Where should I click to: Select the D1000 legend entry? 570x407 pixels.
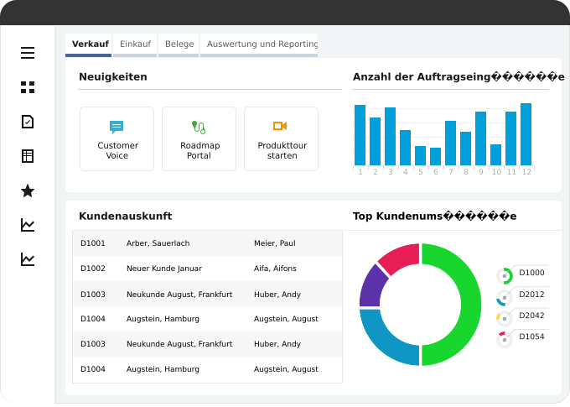[x=531, y=273]
